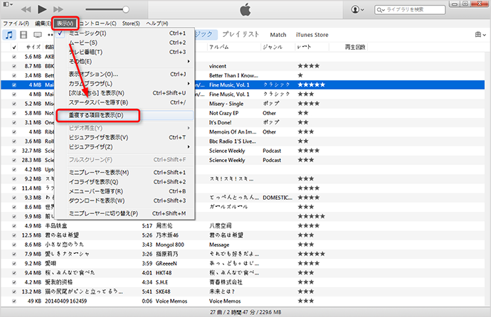Screen dimensions: 491x317
Task: Open the 編集(E) menu
Action: coord(43,23)
